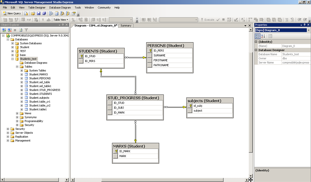This screenshot has height=182, width=311.
Task: Select Student.STUD_PROGRESS in the tree
Action: pos(45,90)
